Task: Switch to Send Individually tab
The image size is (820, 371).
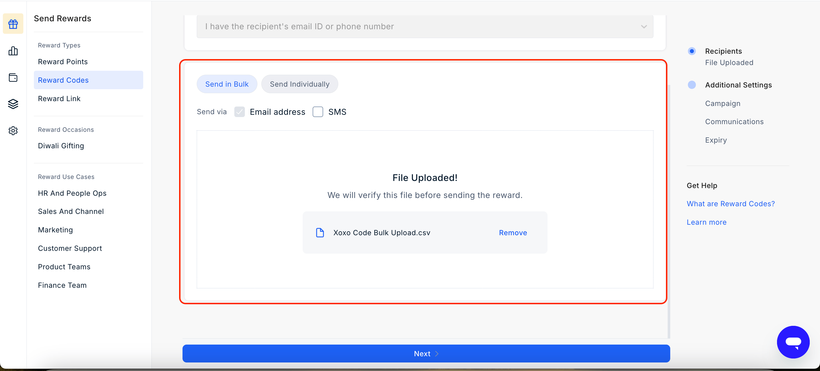Action: pyautogui.click(x=300, y=84)
